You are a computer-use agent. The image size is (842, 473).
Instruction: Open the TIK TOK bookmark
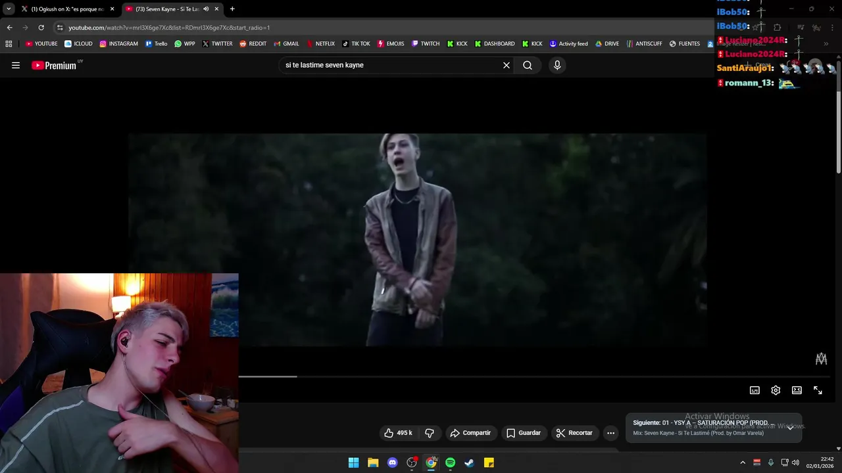[x=356, y=44]
